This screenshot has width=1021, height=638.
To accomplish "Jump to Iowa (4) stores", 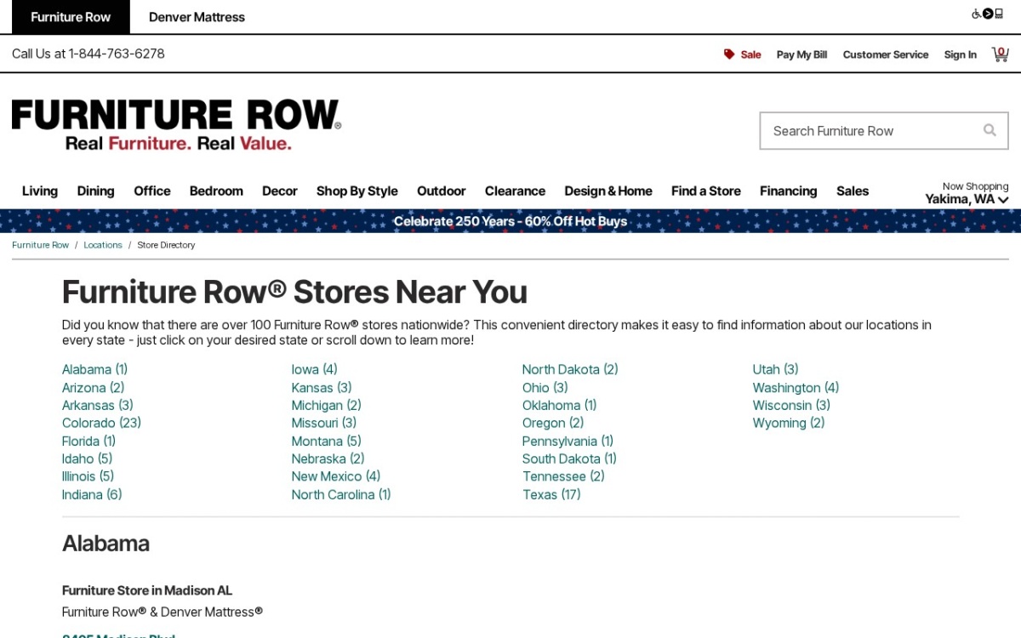I will 315,369.
